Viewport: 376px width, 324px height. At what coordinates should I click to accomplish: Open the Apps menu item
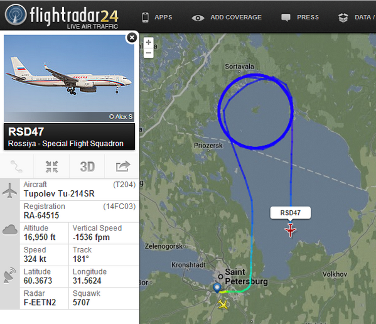[x=157, y=17]
